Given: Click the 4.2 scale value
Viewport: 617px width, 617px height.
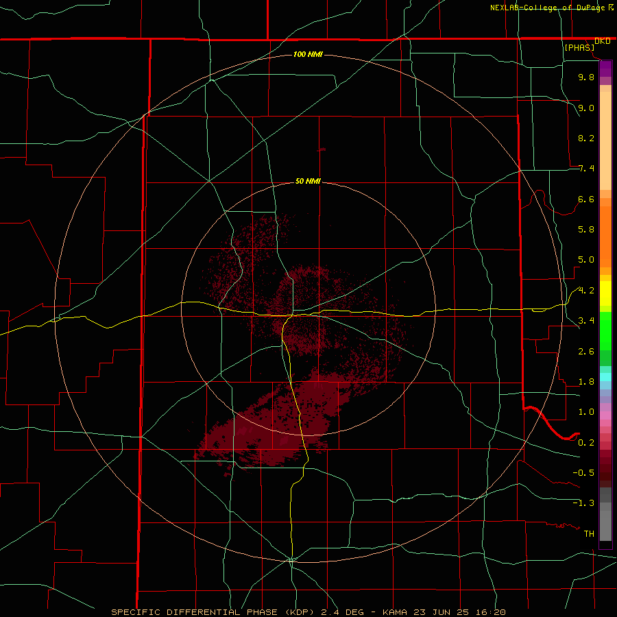Looking at the screenshot, I should pos(586,291).
